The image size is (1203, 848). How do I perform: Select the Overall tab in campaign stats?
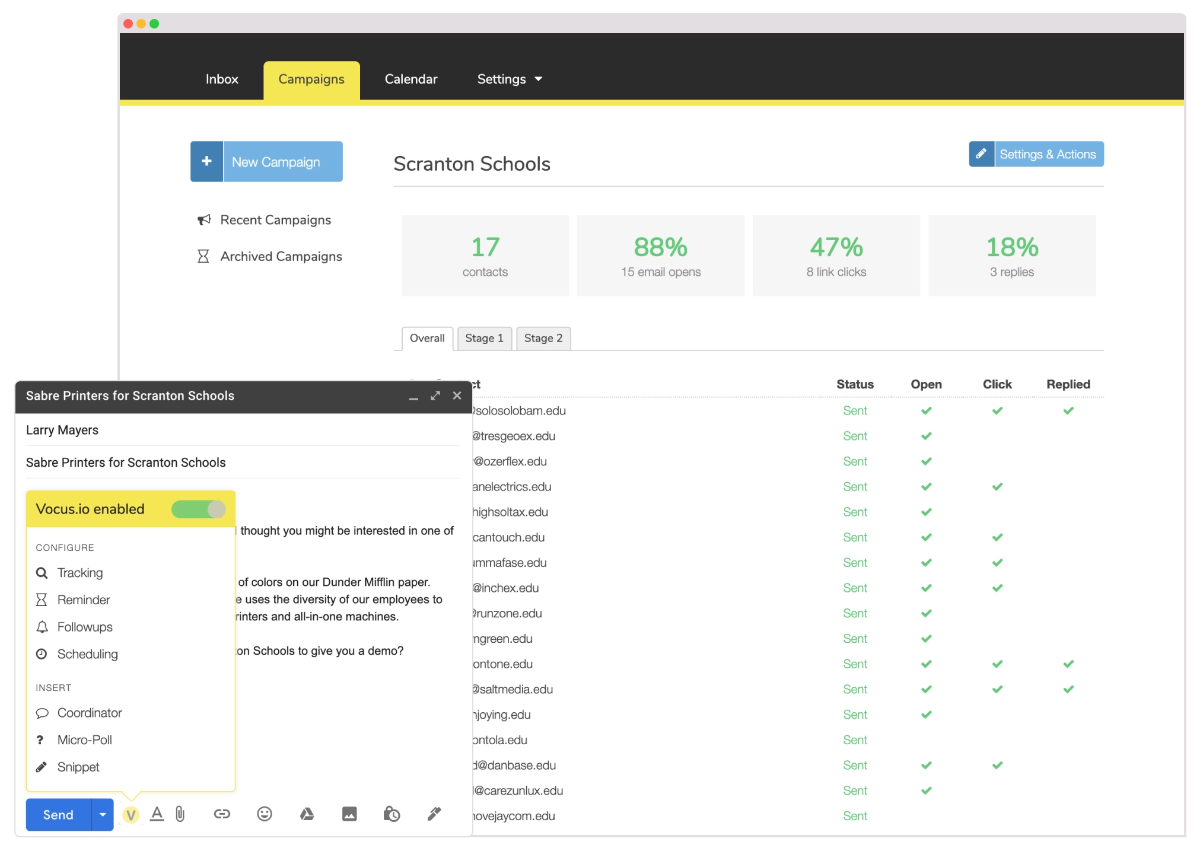[x=425, y=339]
